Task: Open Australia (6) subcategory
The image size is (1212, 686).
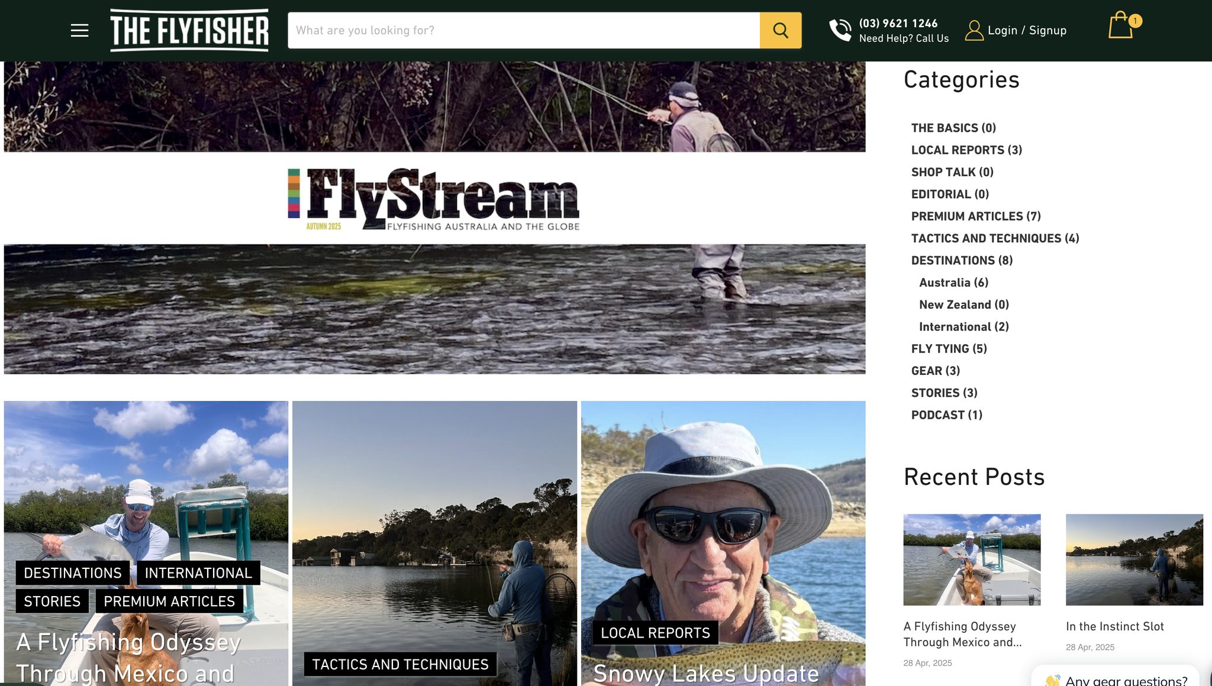Action: 953,283
